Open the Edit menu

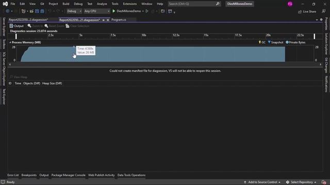22,4
